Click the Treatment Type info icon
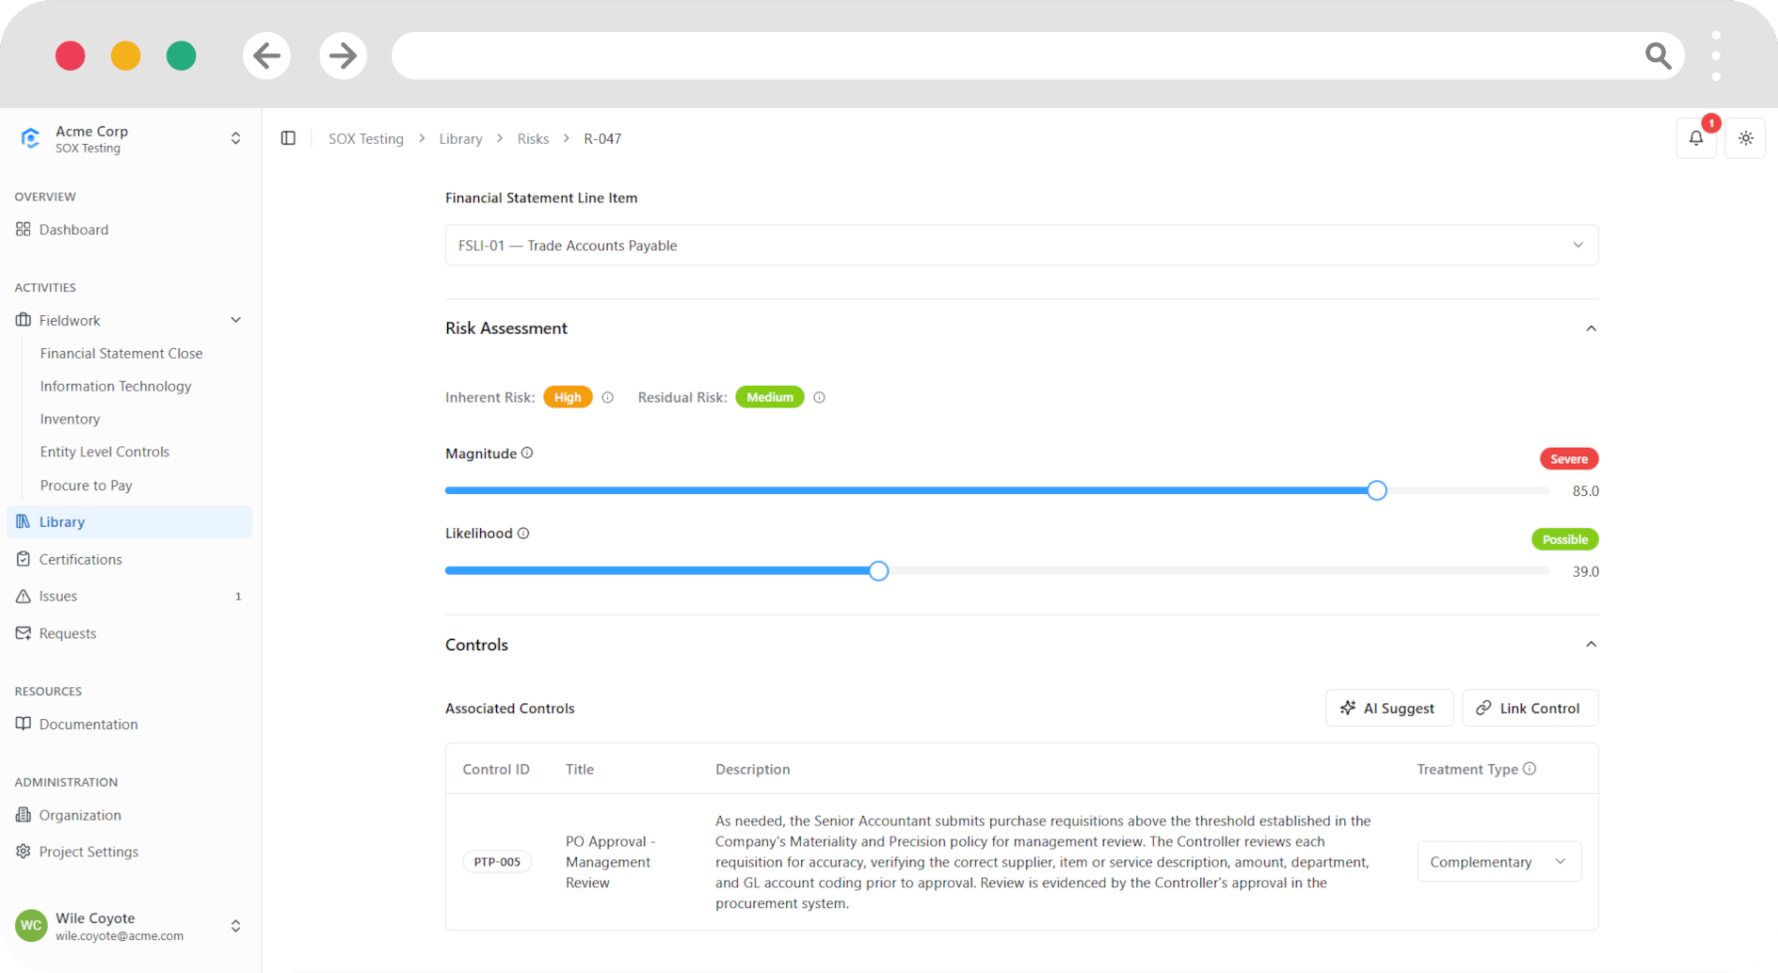The width and height of the screenshot is (1778, 973). (x=1530, y=769)
